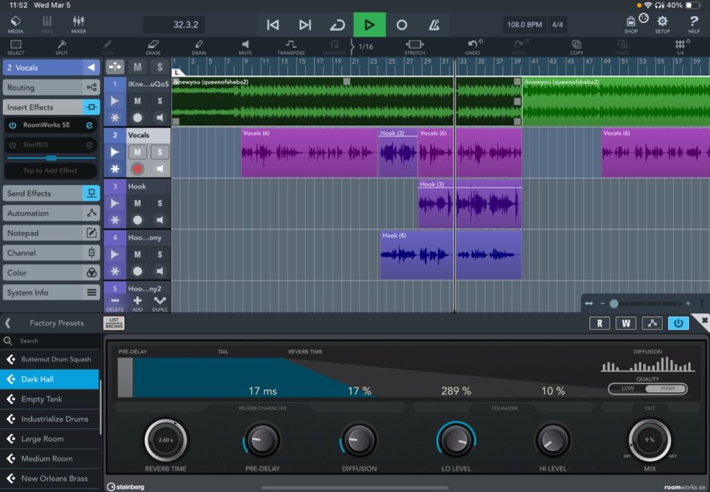710x492 pixels.
Task: Disarm recording on Vocals track
Action: point(137,169)
